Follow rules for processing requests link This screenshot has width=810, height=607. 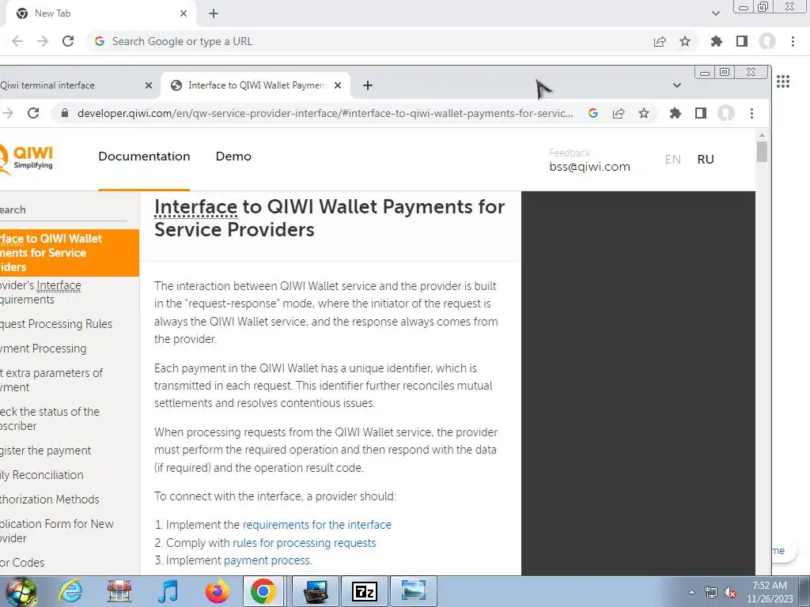point(305,543)
